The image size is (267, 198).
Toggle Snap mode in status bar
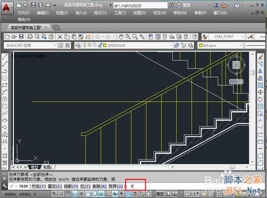[x=61, y=194]
